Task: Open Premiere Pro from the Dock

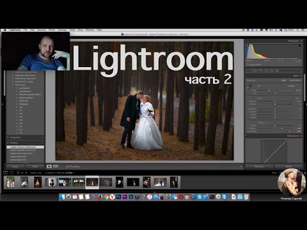Action: pyautogui.click(x=125, y=197)
